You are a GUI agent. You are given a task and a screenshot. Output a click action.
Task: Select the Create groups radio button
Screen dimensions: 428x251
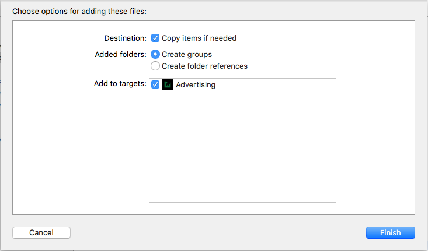[155, 54]
